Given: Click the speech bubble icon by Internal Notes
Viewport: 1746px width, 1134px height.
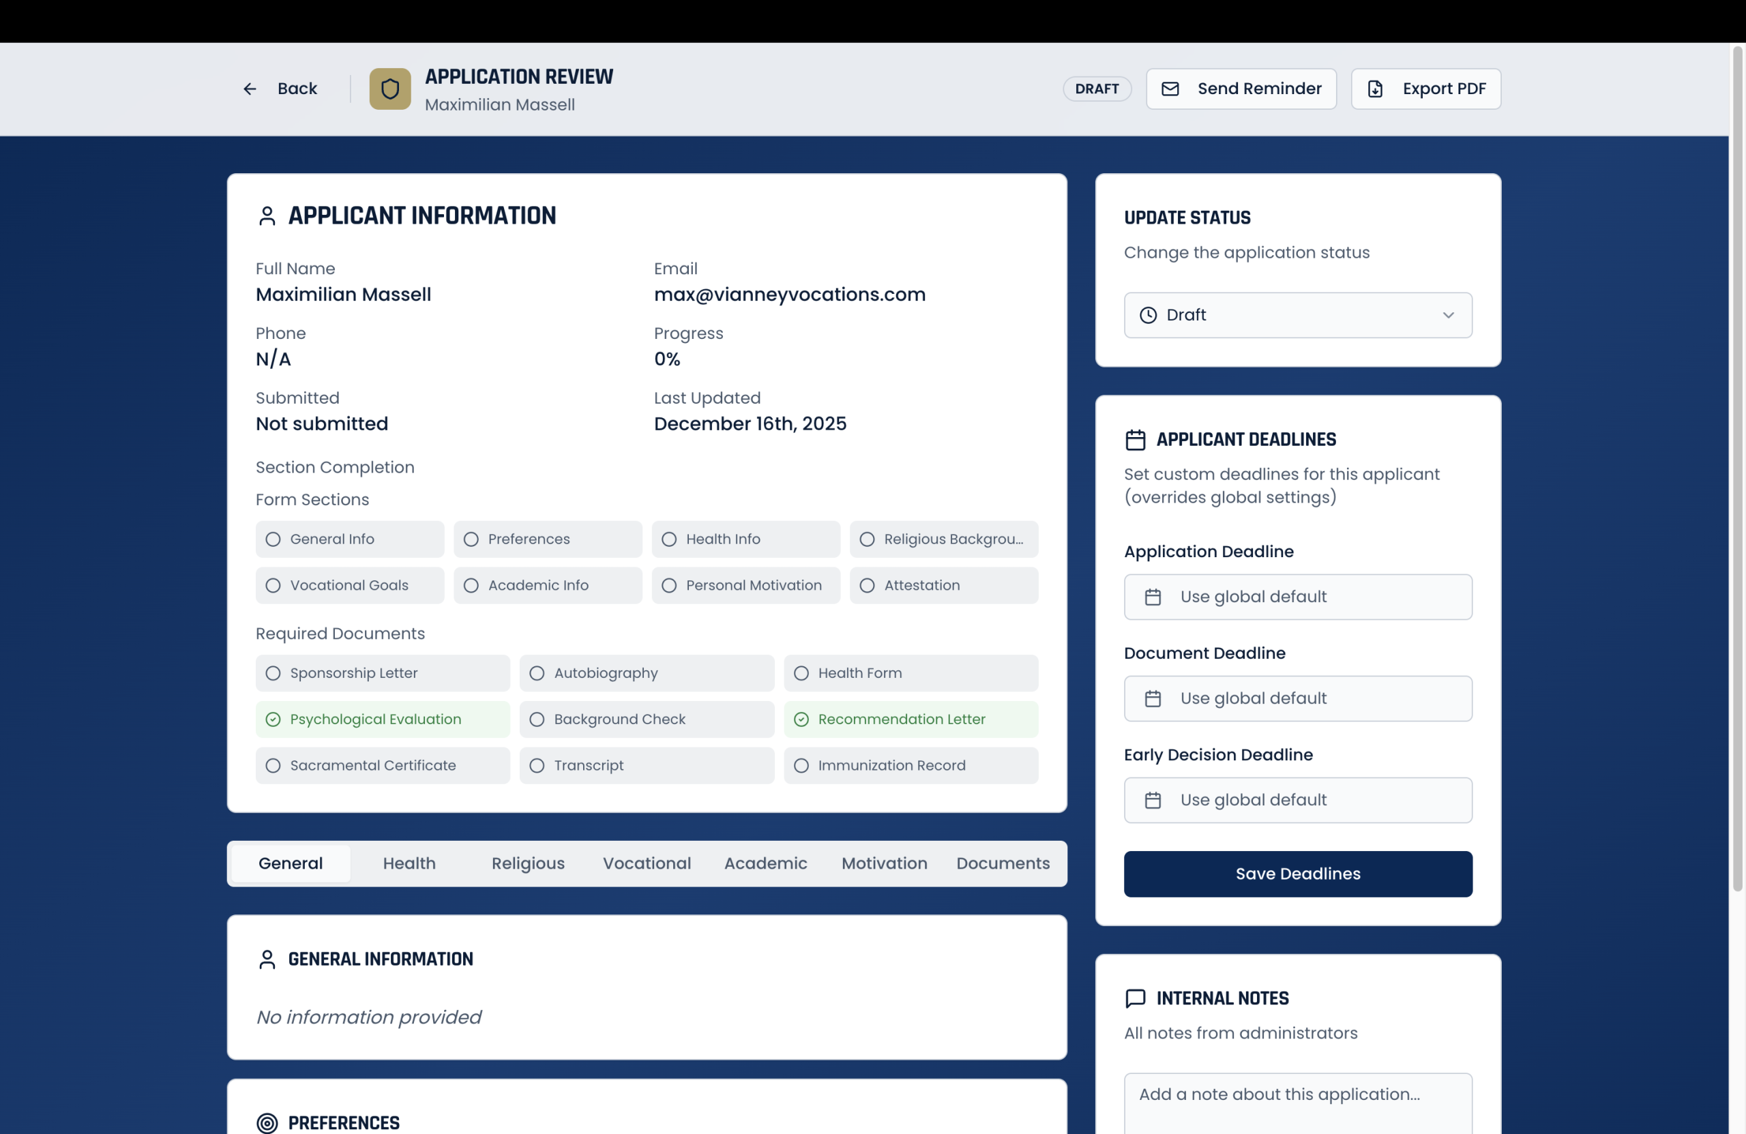Looking at the screenshot, I should [1135, 998].
